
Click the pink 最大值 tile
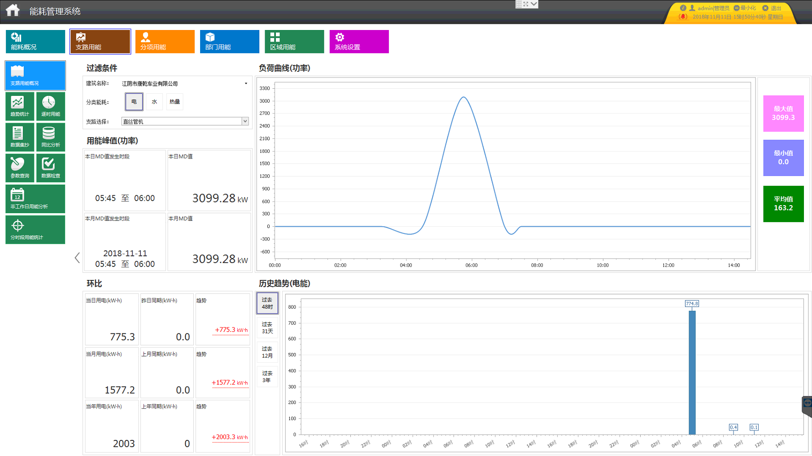coord(783,113)
